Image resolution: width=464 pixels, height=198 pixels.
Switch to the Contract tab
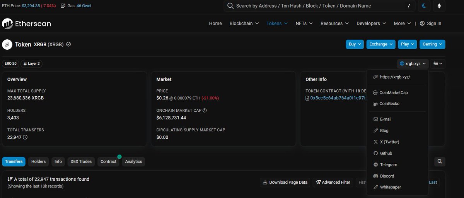(108, 161)
